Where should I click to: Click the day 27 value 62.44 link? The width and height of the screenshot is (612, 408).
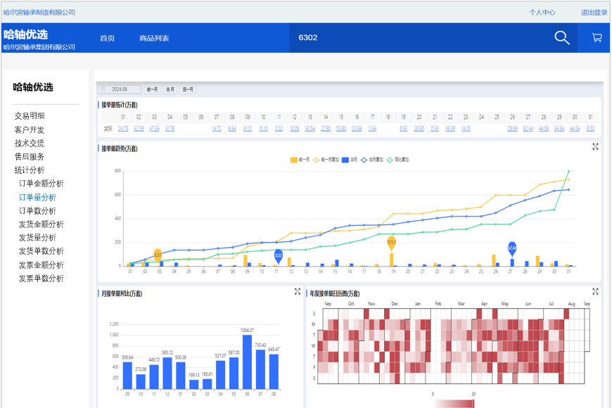pos(528,129)
